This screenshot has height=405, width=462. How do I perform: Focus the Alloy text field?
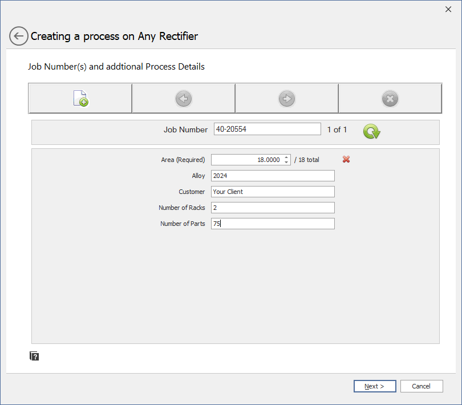pos(273,176)
